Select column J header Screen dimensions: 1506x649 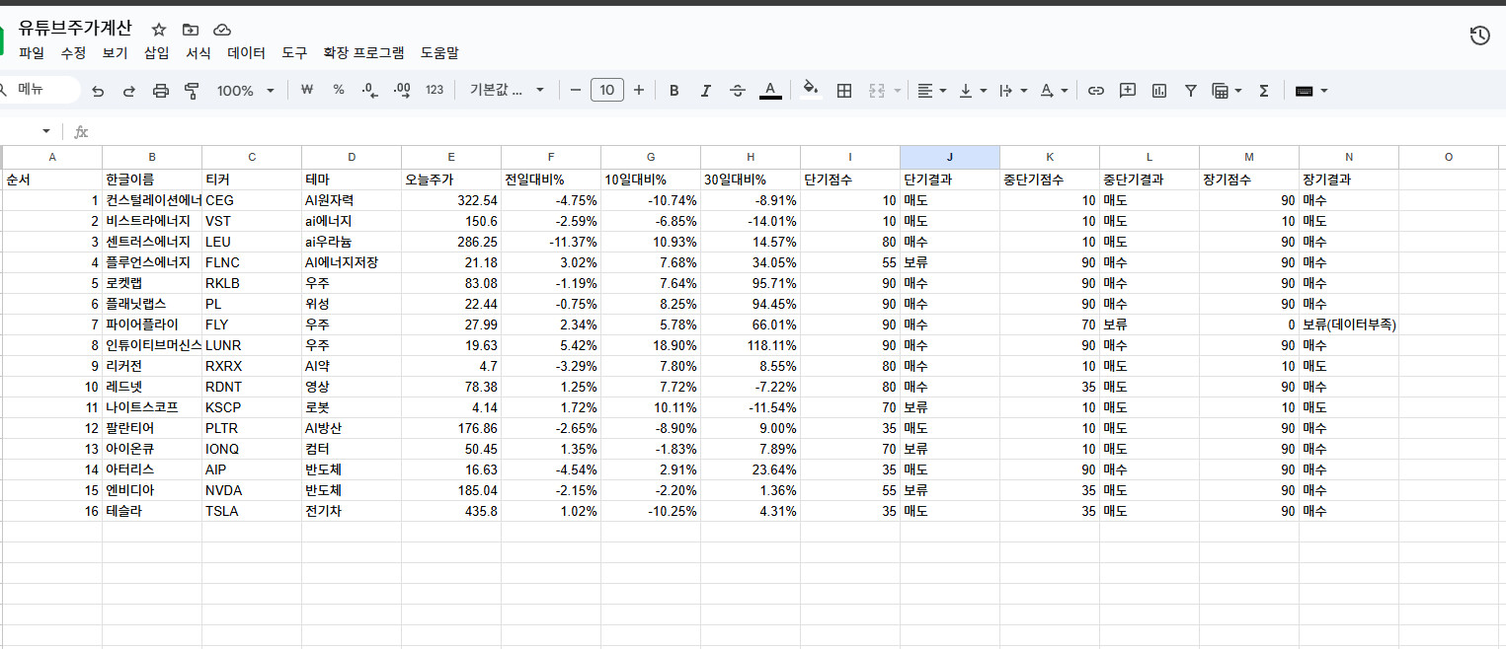(x=949, y=157)
